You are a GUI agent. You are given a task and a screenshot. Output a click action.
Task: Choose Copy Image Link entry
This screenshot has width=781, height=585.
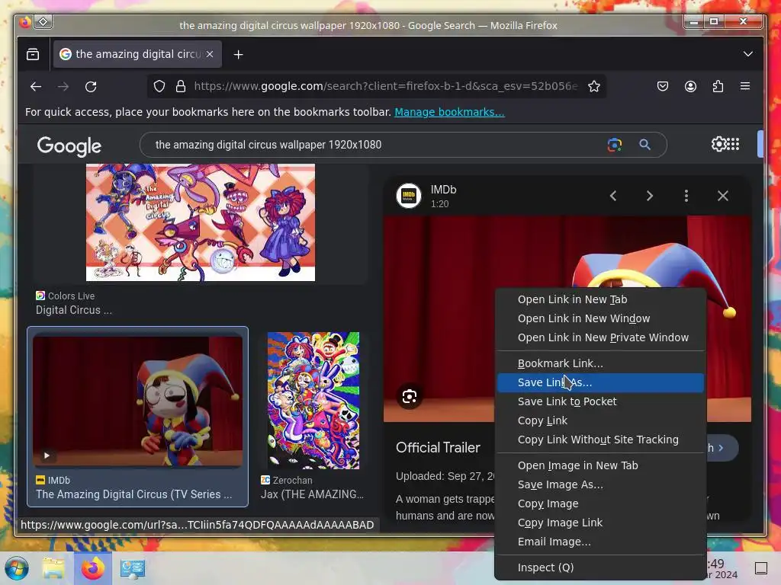pos(601,523)
